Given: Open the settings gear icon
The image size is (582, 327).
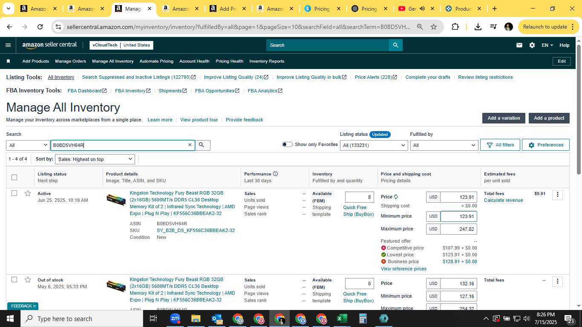Looking at the screenshot, I should pos(532,45).
